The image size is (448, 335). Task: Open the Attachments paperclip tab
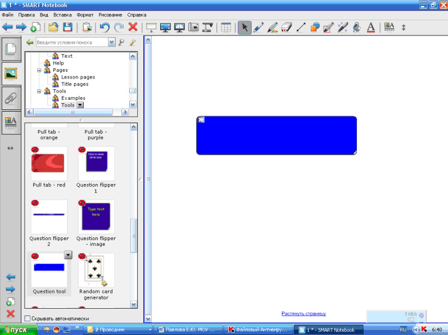pyautogui.click(x=11, y=97)
